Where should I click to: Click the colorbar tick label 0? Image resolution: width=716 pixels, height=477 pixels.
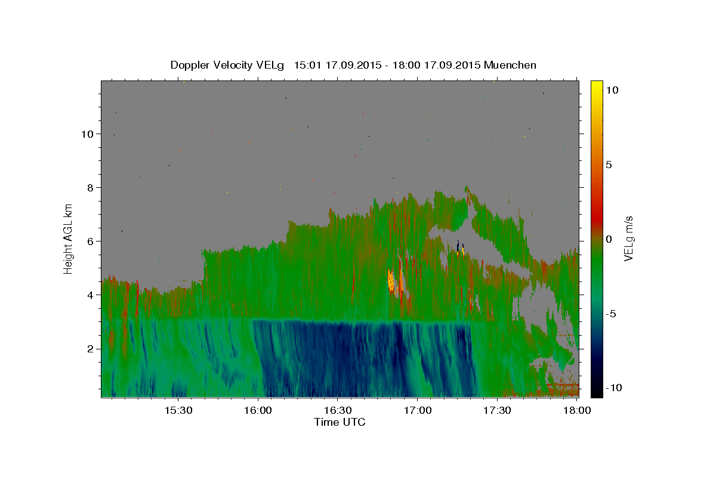(x=609, y=239)
